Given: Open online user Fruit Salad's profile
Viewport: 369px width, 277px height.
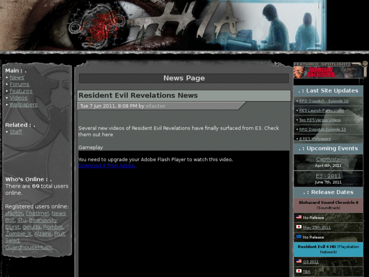Looking at the screenshot, I should (x=59, y=234).
